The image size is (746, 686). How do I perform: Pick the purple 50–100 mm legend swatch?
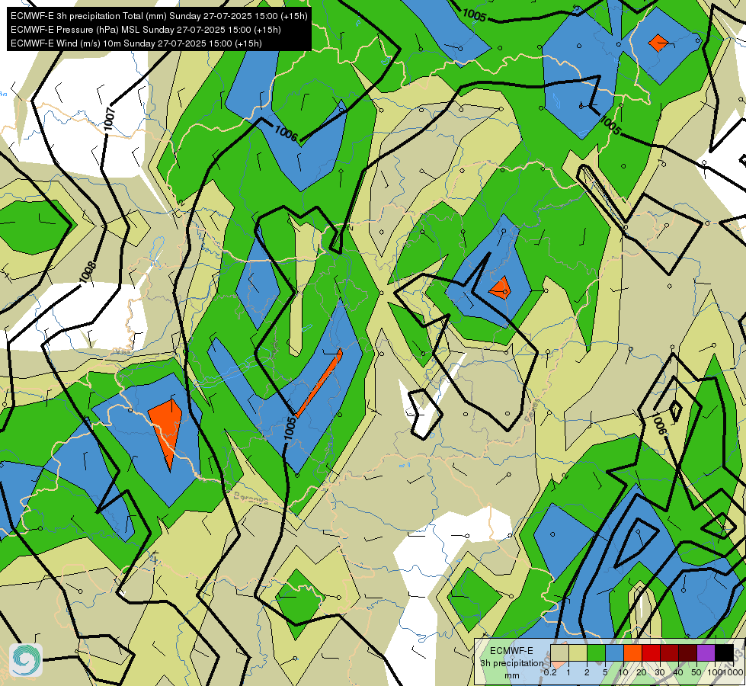click(706, 652)
